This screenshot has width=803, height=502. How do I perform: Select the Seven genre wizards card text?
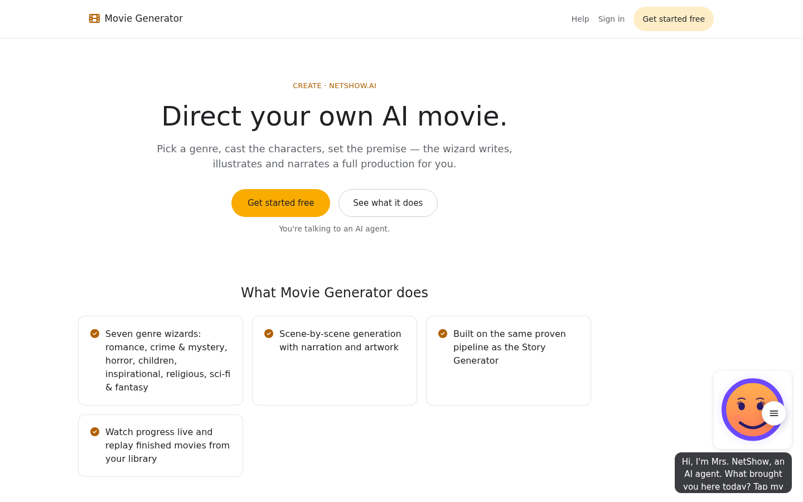[x=168, y=360]
